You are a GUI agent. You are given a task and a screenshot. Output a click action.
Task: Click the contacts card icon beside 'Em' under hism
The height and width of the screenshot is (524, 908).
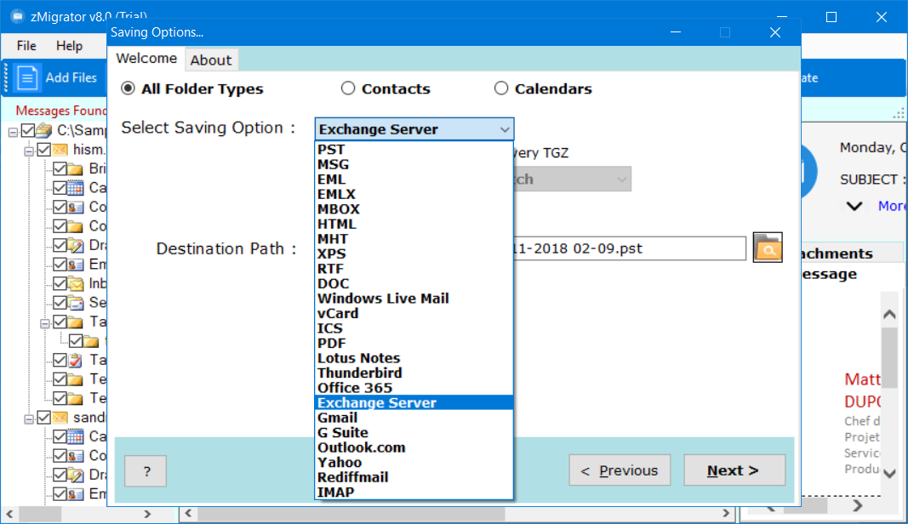point(75,264)
